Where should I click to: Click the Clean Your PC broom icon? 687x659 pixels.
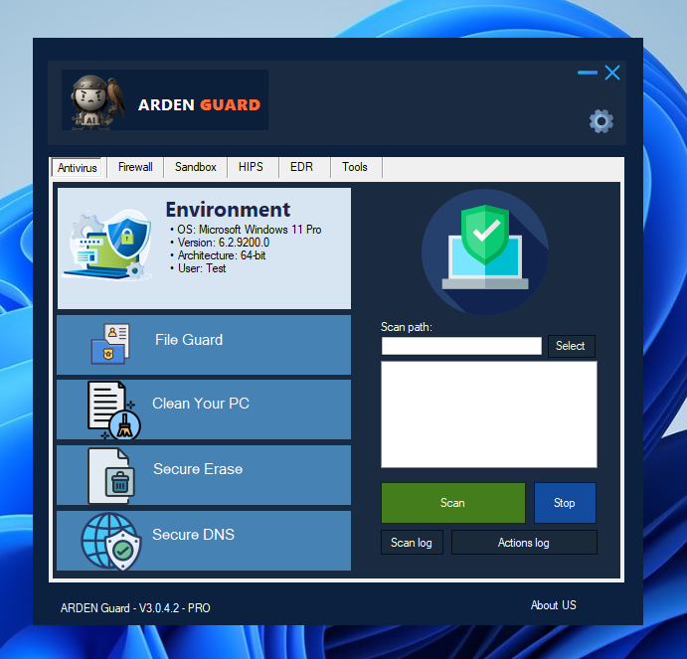[x=114, y=411]
